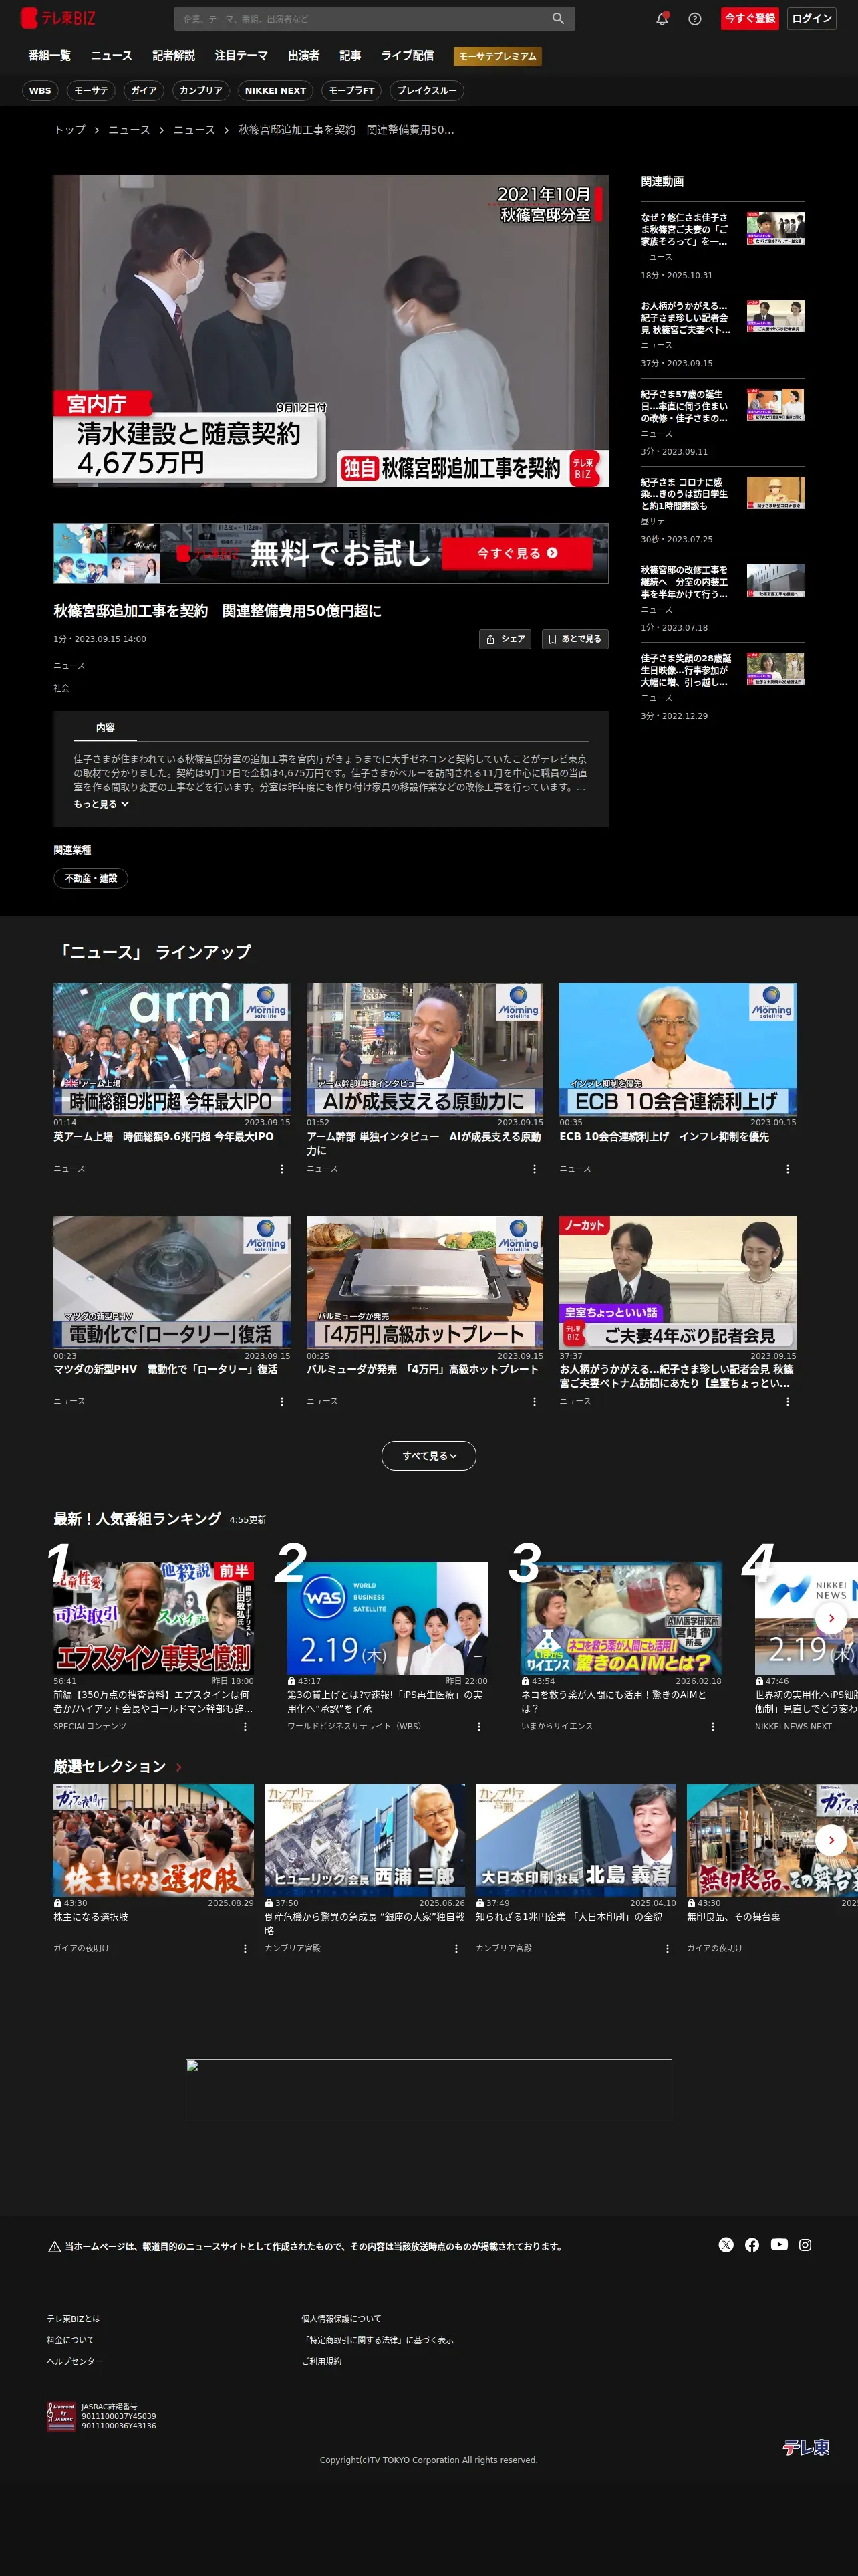
Task: Open notifications bell icon
Action: (x=662, y=18)
